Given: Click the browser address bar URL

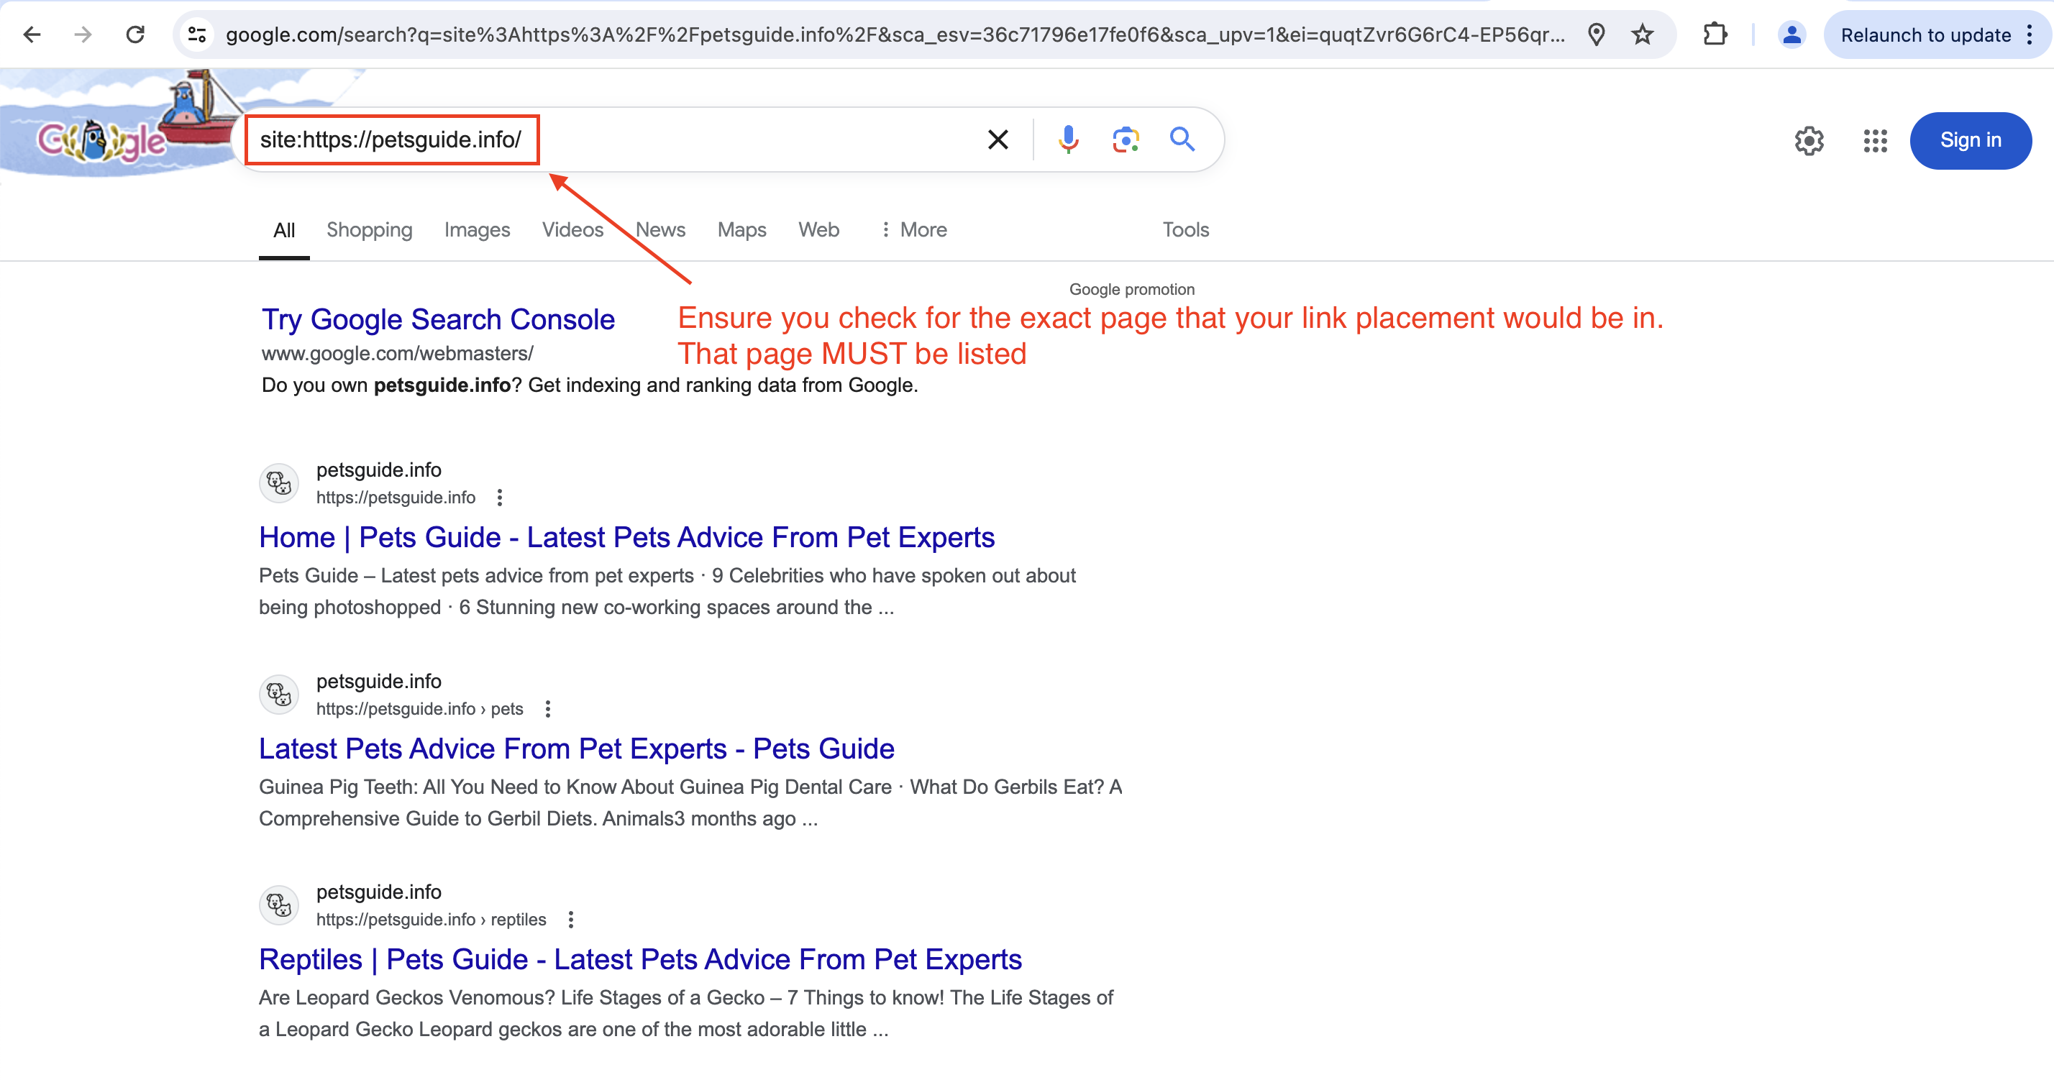Looking at the screenshot, I should tap(895, 35).
